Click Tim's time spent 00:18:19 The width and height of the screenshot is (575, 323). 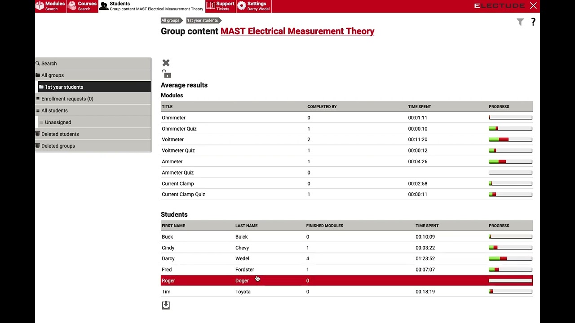425,292
